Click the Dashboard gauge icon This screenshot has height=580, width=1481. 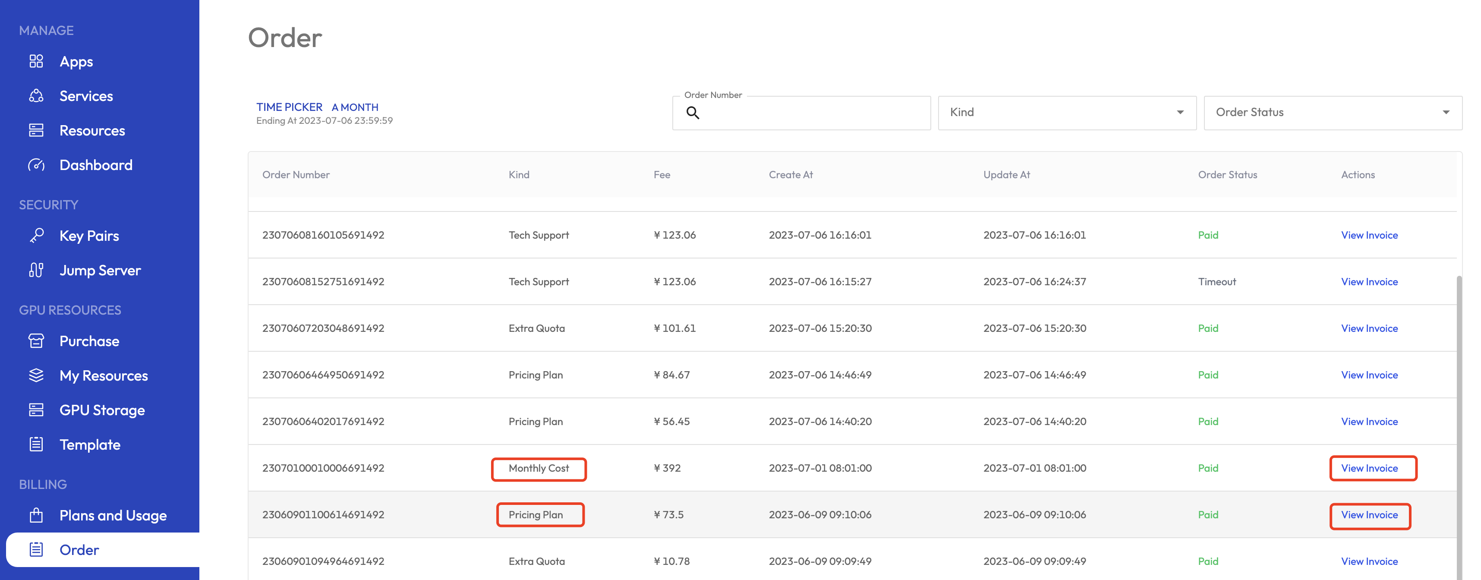click(36, 165)
